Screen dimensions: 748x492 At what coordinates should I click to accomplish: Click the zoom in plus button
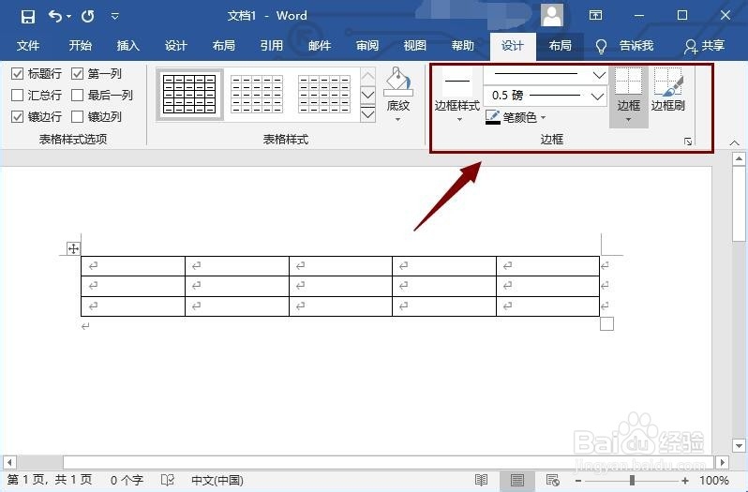coord(685,480)
